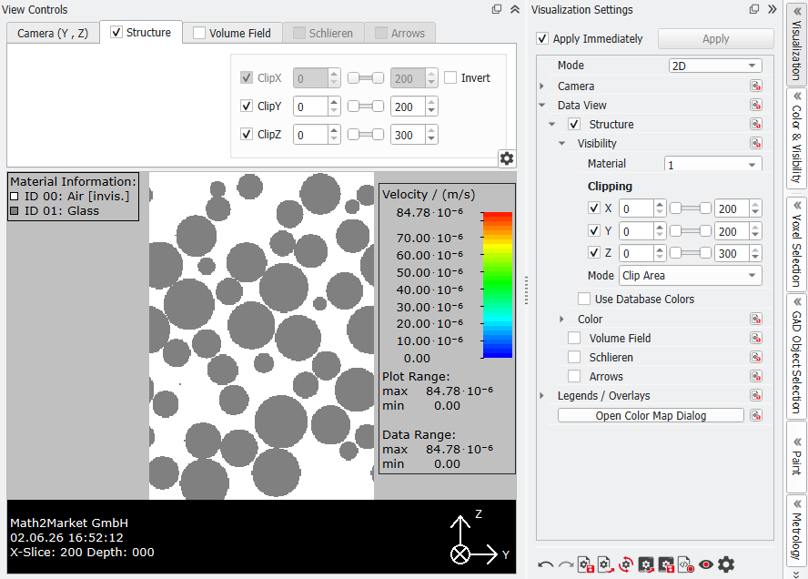Click the Apply button
Screen dimensions: 808x579
click(x=716, y=38)
